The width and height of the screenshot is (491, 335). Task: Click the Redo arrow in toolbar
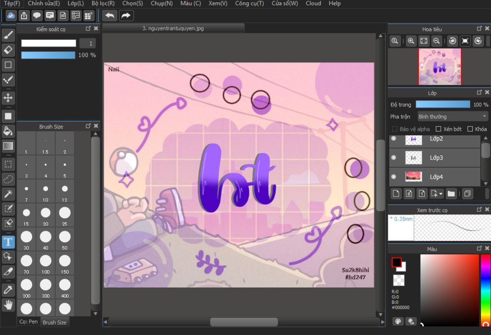coord(126,15)
